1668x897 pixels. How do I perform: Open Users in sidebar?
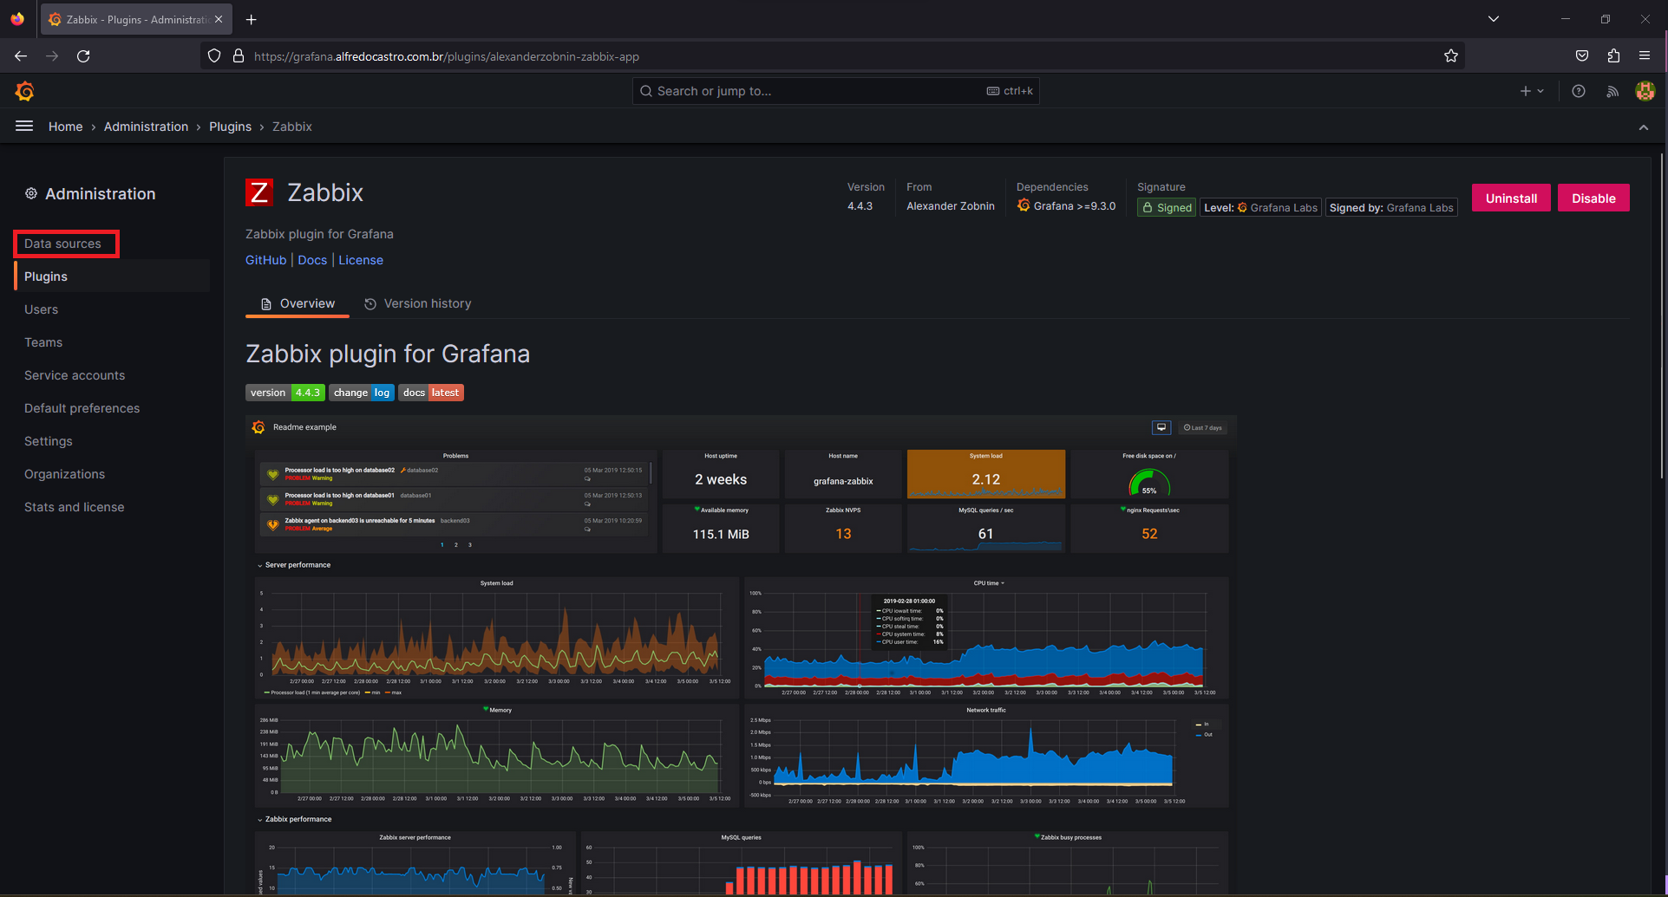click(41, 309)
